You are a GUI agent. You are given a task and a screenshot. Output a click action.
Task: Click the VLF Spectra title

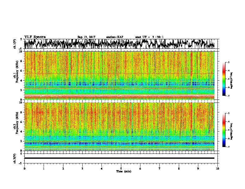(35, 37)
